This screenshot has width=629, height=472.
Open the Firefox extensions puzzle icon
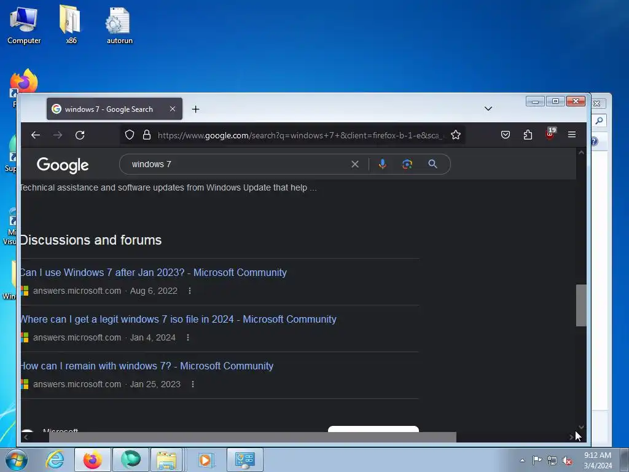(528, 135)
